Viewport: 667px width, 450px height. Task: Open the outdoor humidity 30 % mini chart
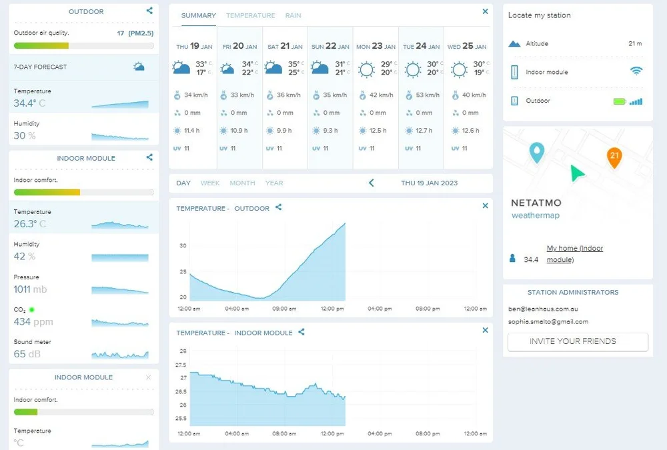(x=120, y=137)
